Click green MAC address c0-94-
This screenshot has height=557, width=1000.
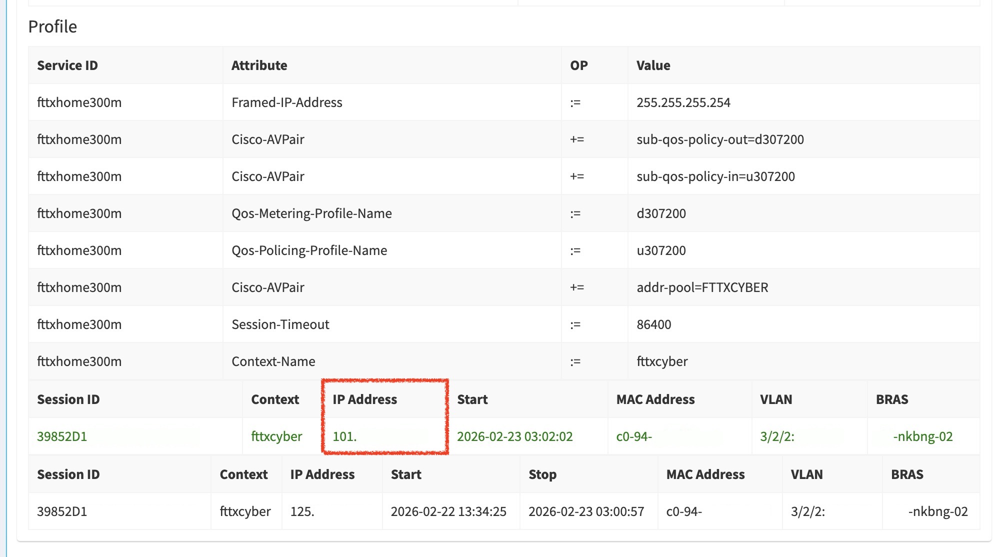[x=634, y=436]
